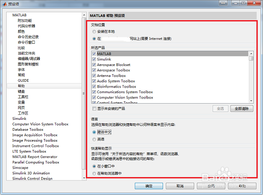The image size is (263, 195).
Task: Open 工具栏 preferences item
Action: coord(23,97)
